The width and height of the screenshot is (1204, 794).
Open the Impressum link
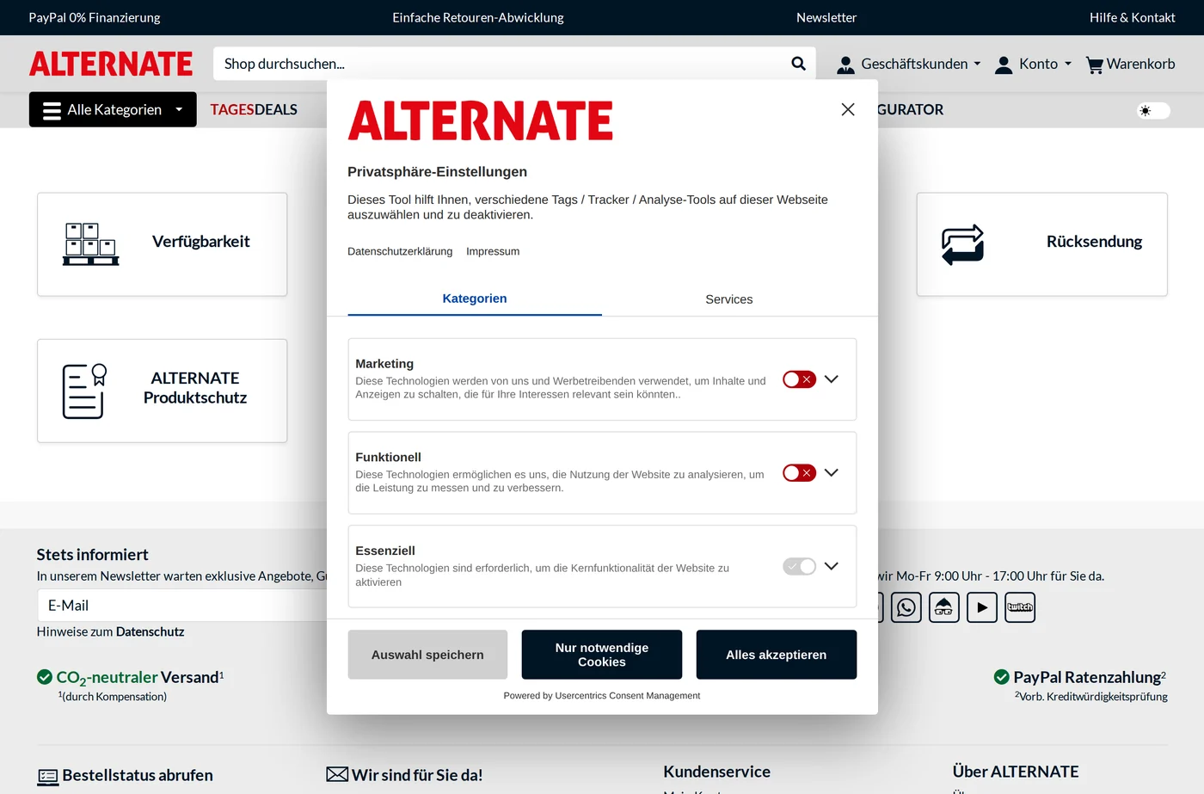coord(493,251)
